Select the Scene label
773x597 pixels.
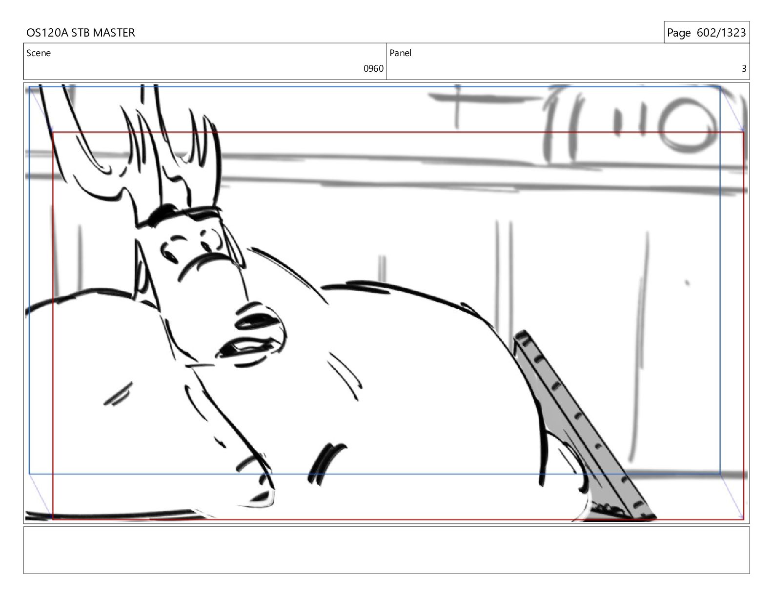coord(39,53)
